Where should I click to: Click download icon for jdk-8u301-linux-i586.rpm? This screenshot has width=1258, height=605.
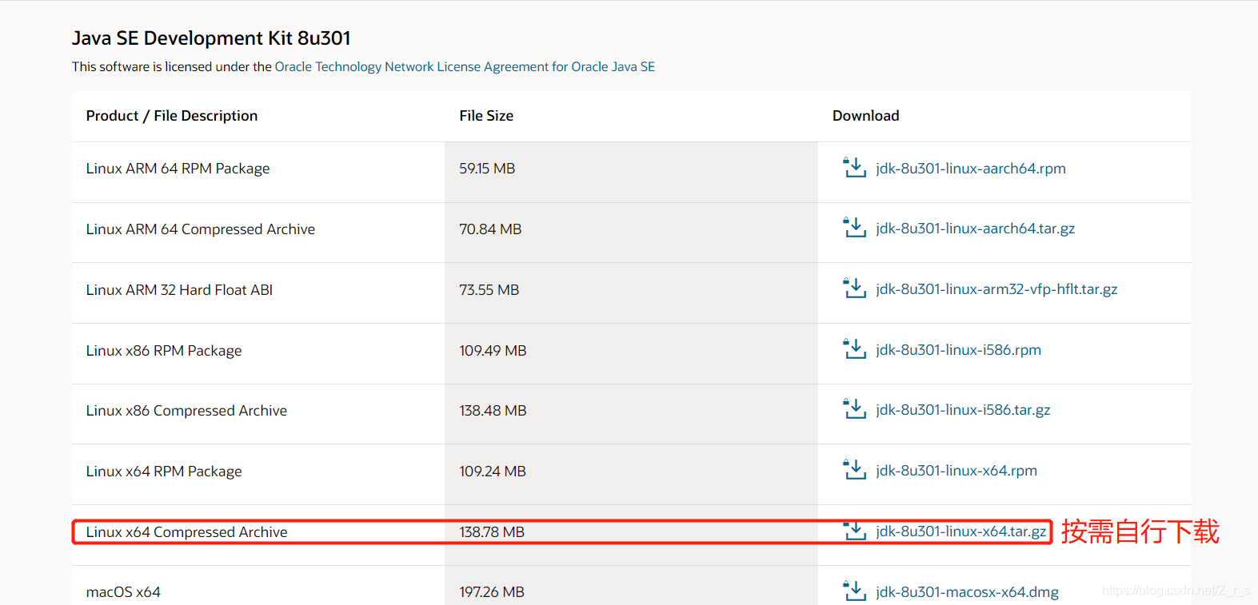coord(854,349)
